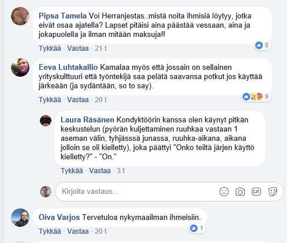Screen dimensions: 287x243
Task: Open the 3 t timestamp on Laura's reply
Action: pos(121,171)
